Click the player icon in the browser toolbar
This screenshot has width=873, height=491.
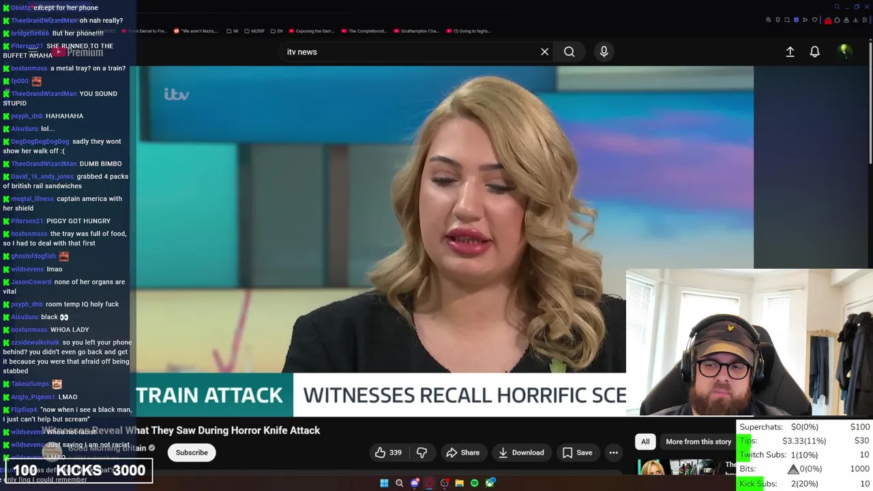pos(805,20)
